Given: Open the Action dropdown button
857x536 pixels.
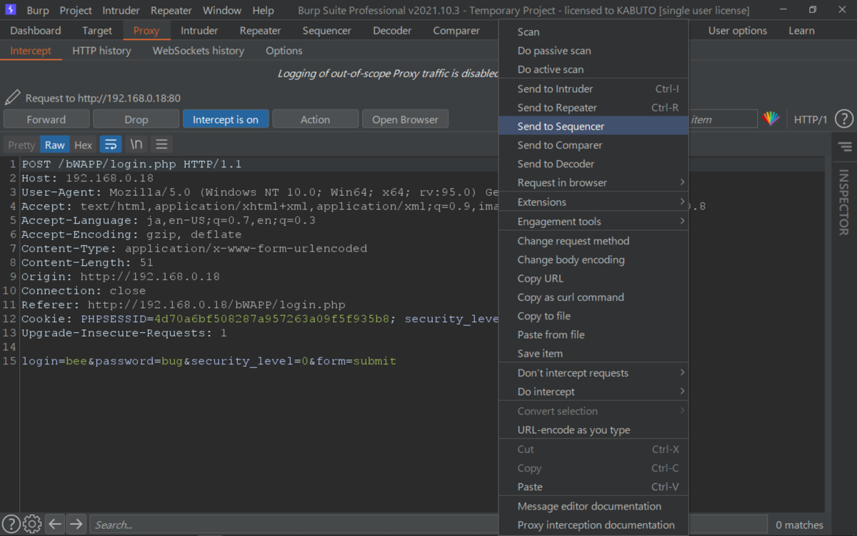Looking at the screenshot, I should pyautogui.click(x=315, y=119).
